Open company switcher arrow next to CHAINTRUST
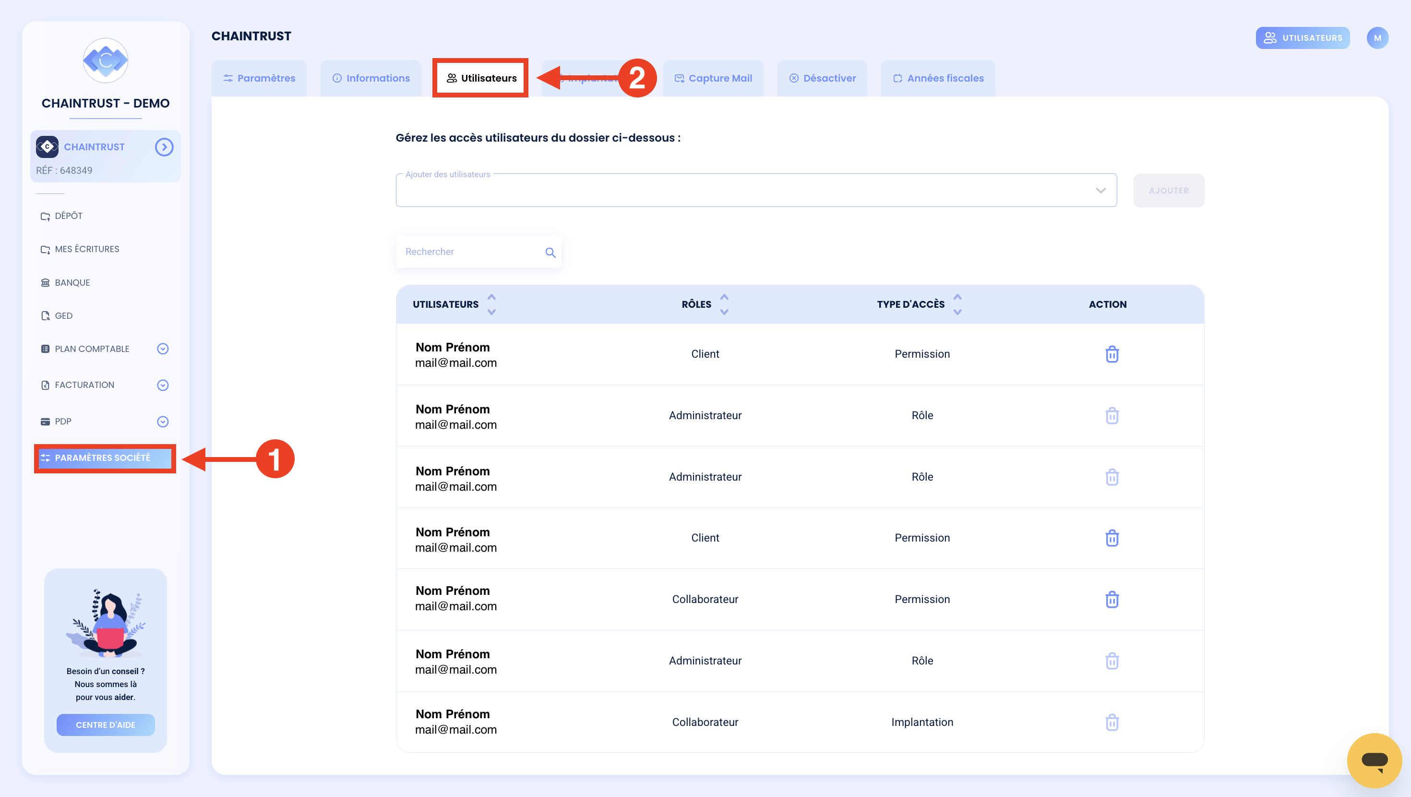Viewport: 1411px width, 797px height. [x=164, y=147]
